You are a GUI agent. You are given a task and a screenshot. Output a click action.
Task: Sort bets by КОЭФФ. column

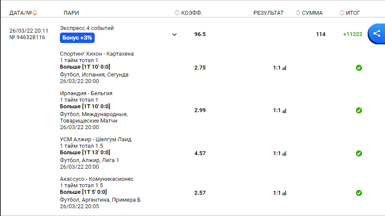click(188, 13)
